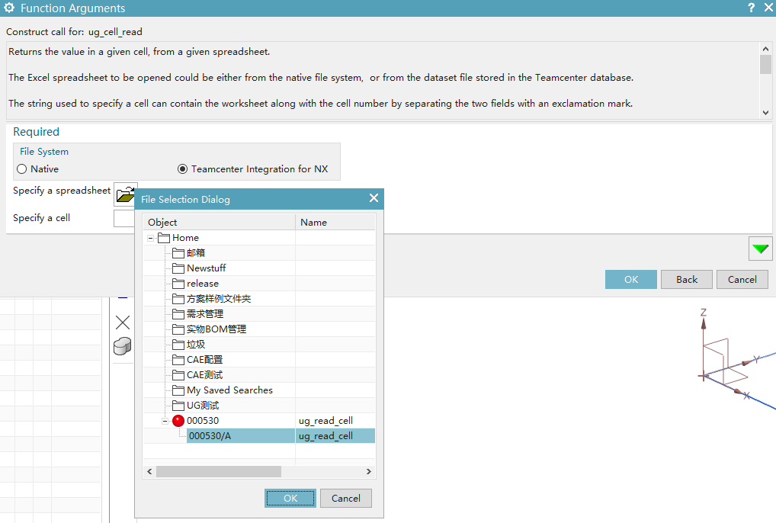Click the file list horizontal scrollbar thumb

(219, 472)
